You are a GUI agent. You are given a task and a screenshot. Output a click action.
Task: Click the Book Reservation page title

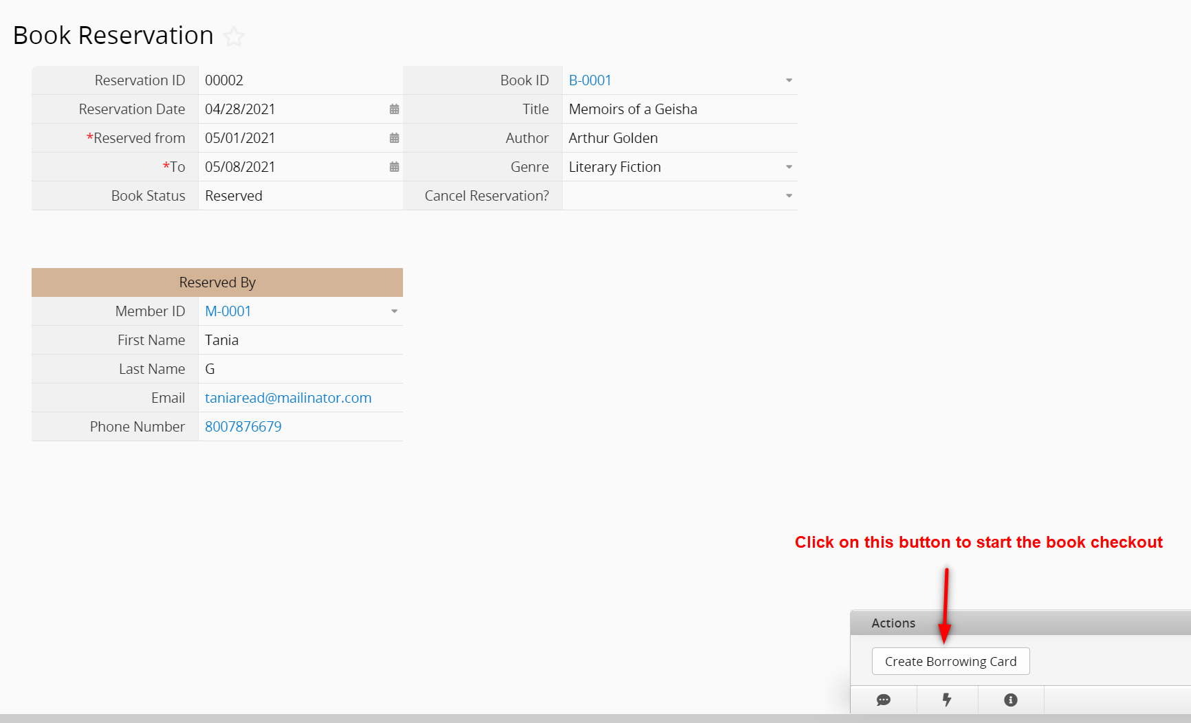[113, 36]
